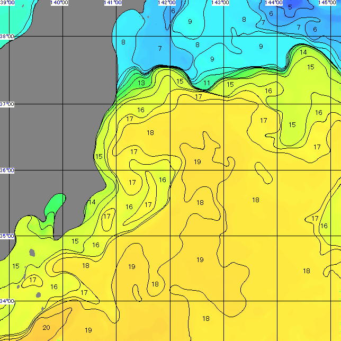The width and height of the screenshot is (341, 341).
Task: Select the 5 degree temperature contour label
Action: coord(290,7)
